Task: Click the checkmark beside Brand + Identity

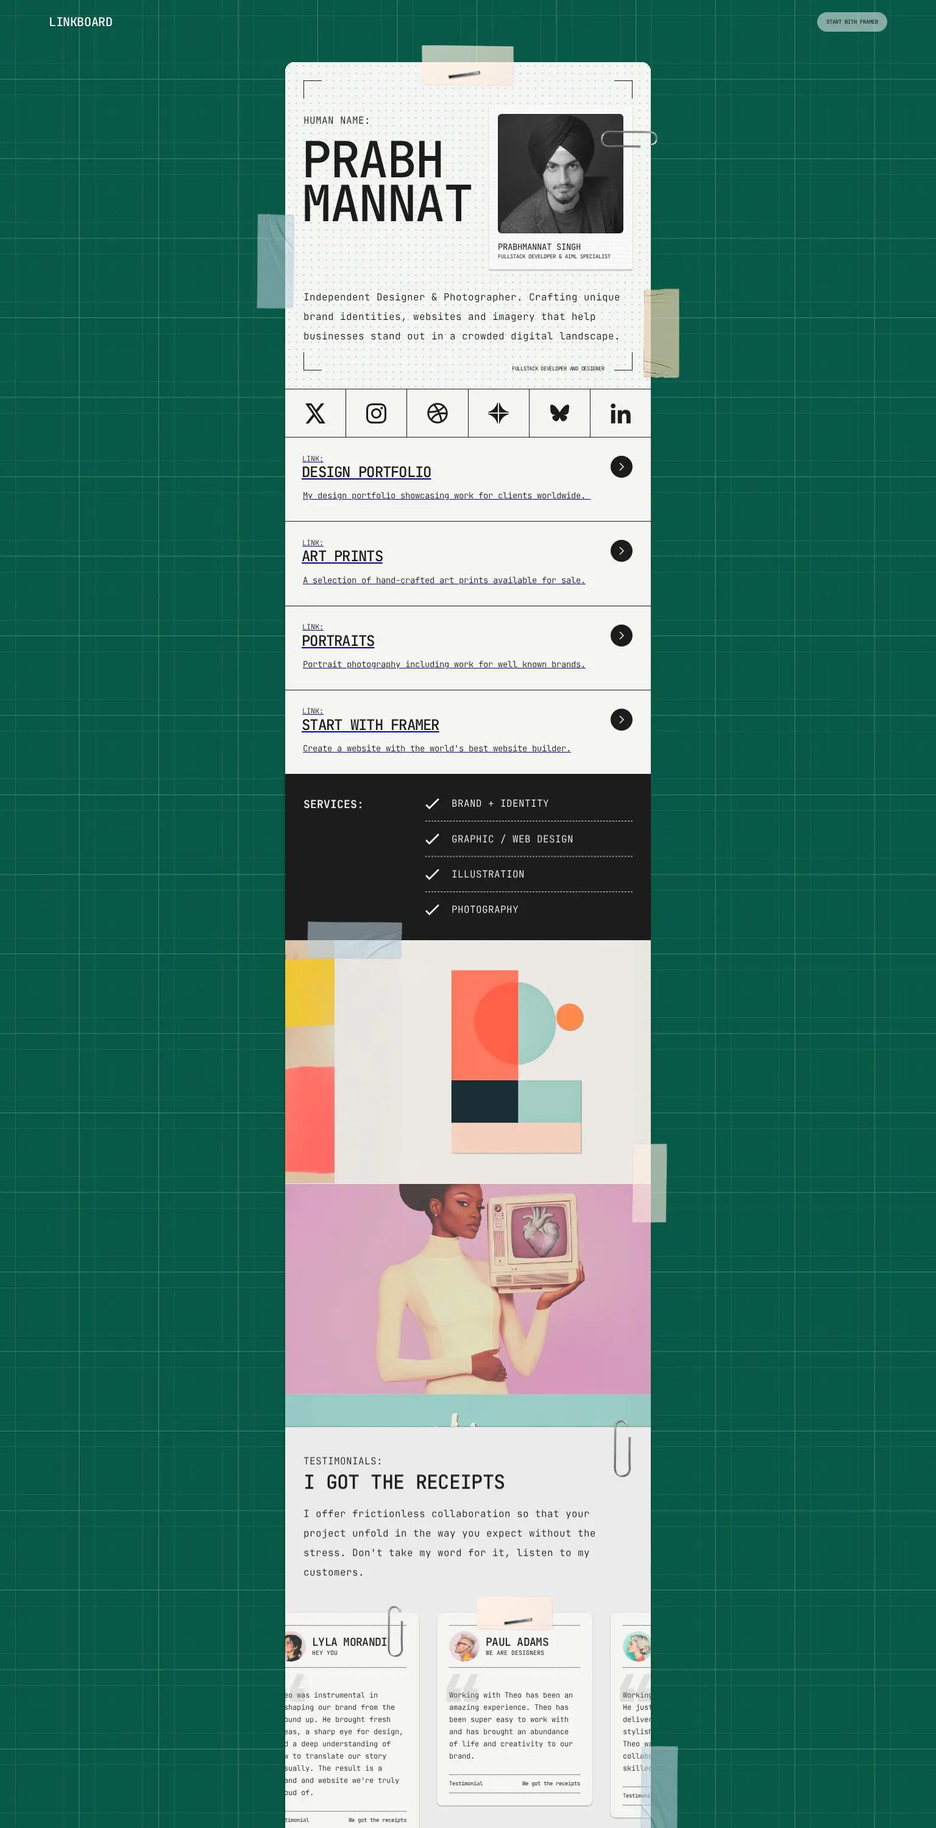Action: pos(431,803)
